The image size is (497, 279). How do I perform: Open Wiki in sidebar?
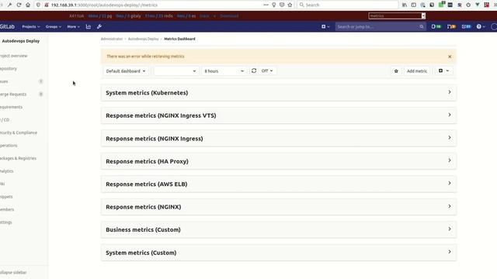coord(2,184)
